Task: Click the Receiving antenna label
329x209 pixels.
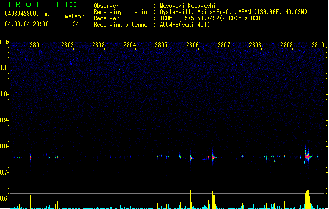Action: 120,25
